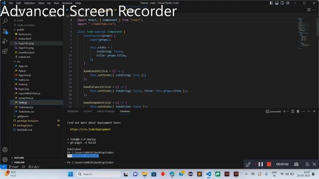
Task: Create a new terminal with plus icon
Action: tap(285, 111)
